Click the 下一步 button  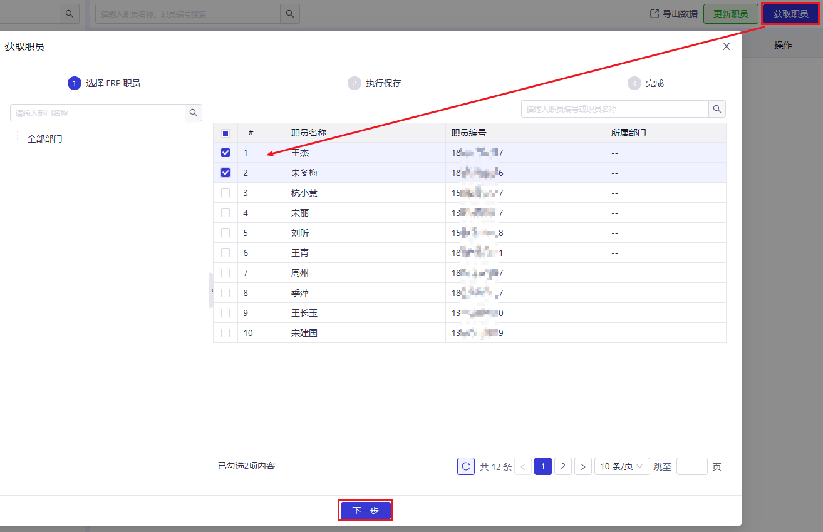tap(366, 511)
